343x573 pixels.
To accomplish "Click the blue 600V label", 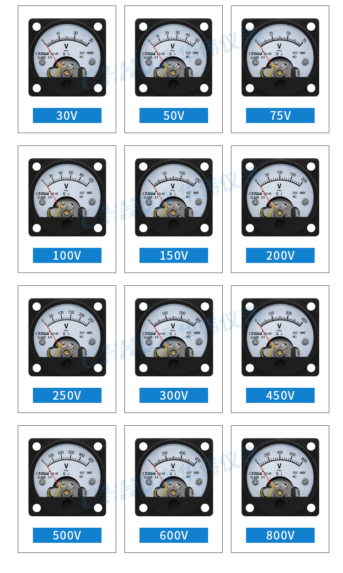I will 174,535.
